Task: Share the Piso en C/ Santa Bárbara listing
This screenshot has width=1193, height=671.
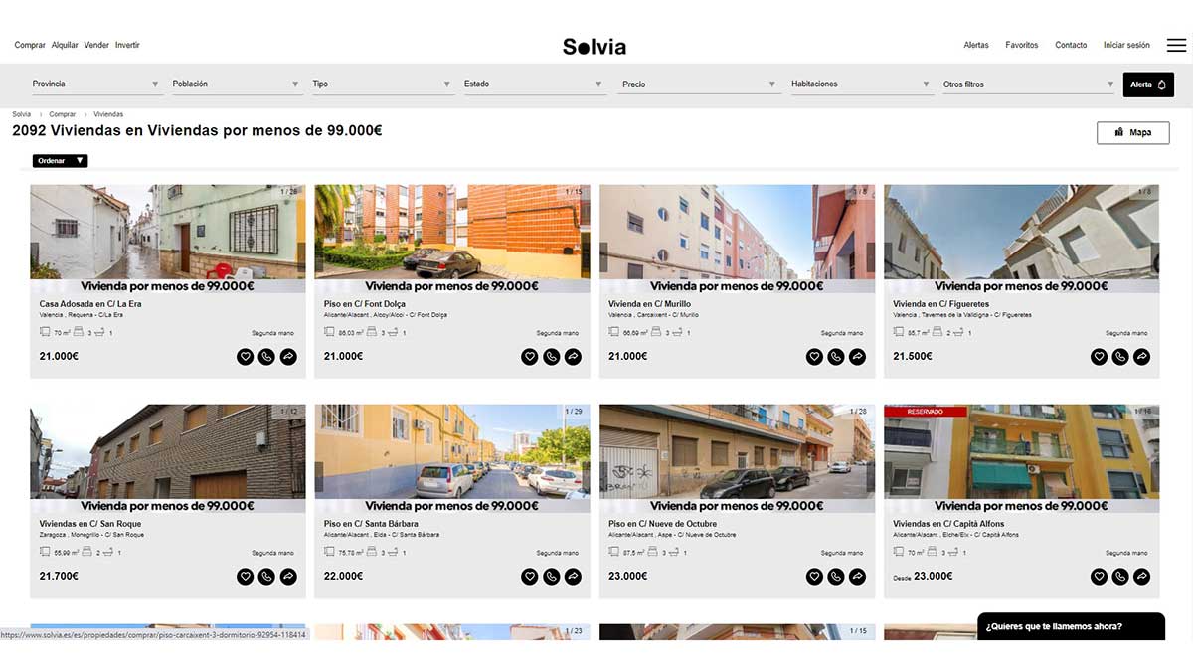Action: pyautogui.click(x=573, y=576)
